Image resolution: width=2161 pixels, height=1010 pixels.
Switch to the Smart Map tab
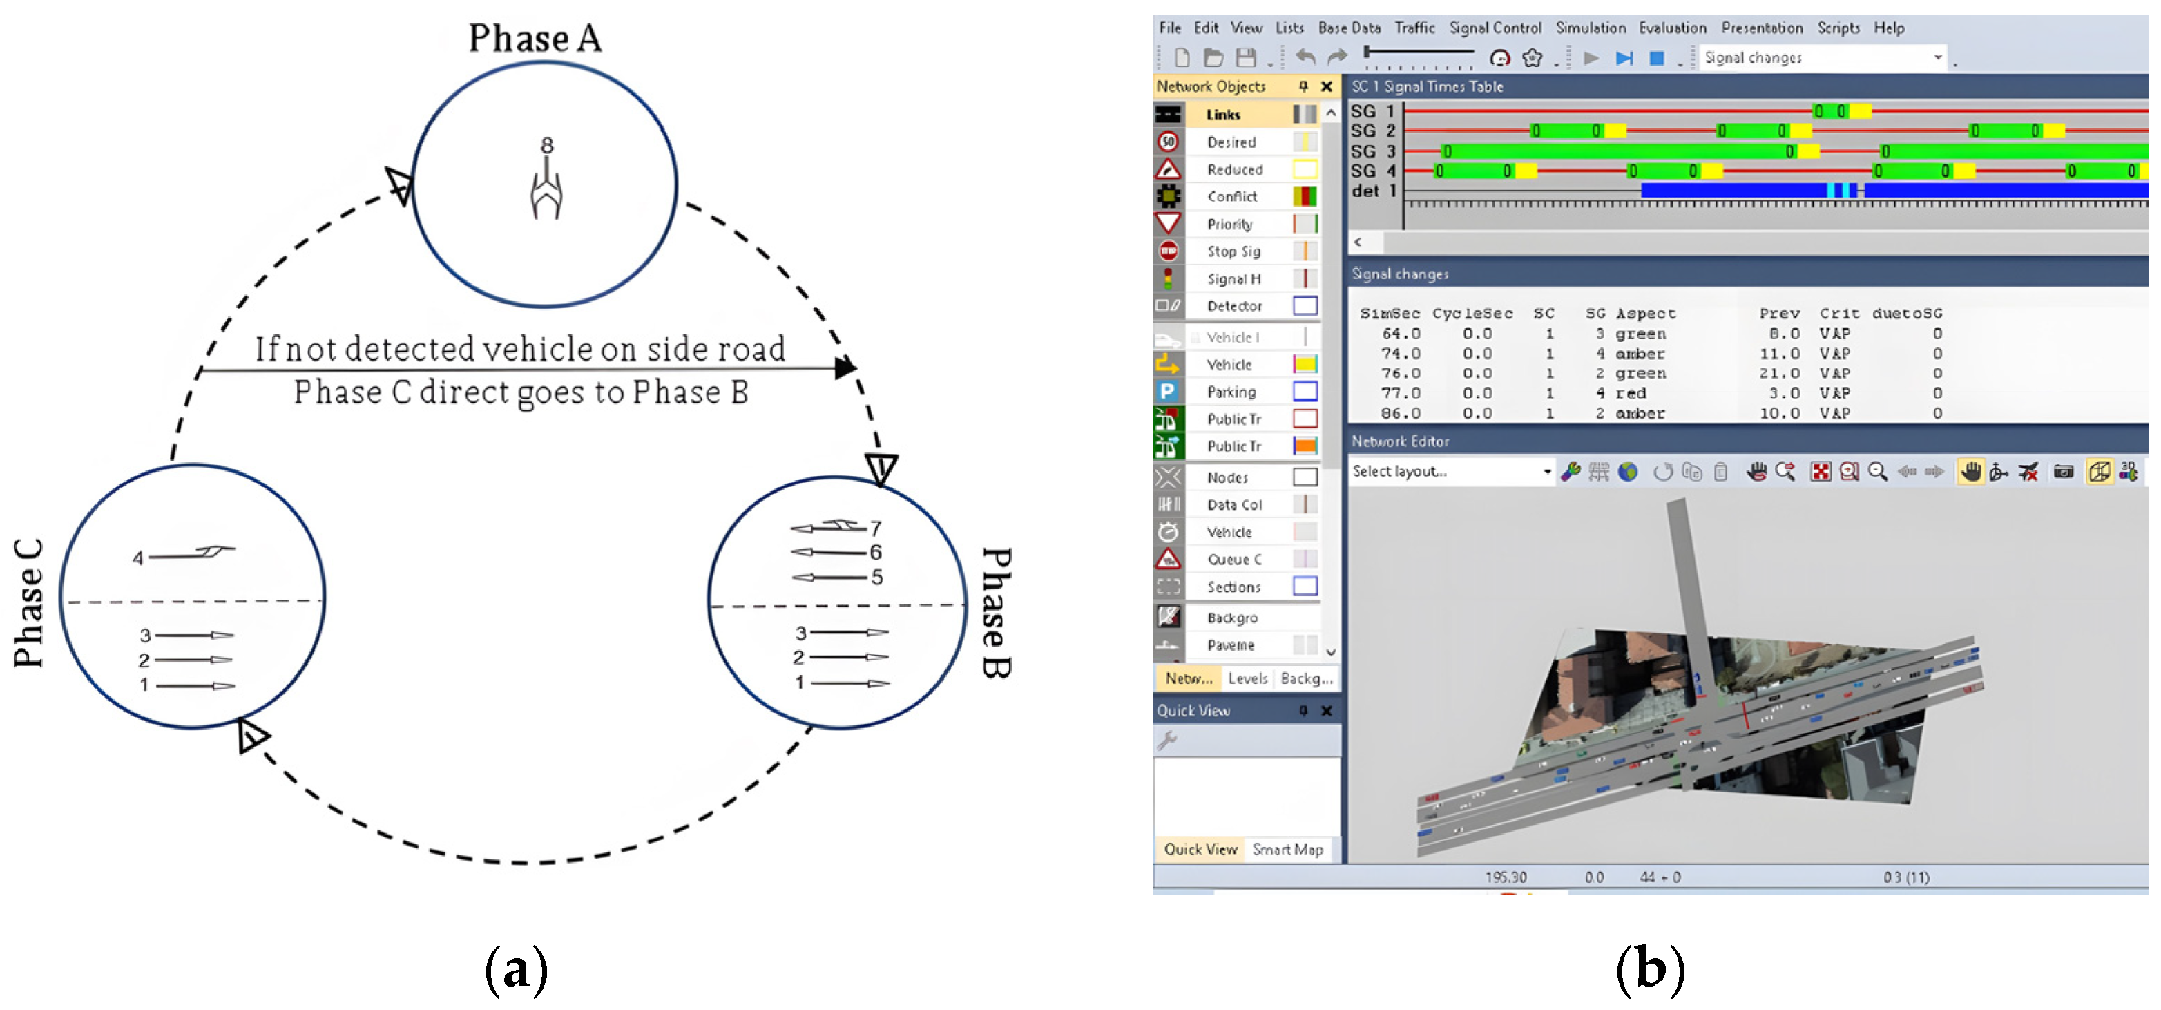tap(1288, 850)
